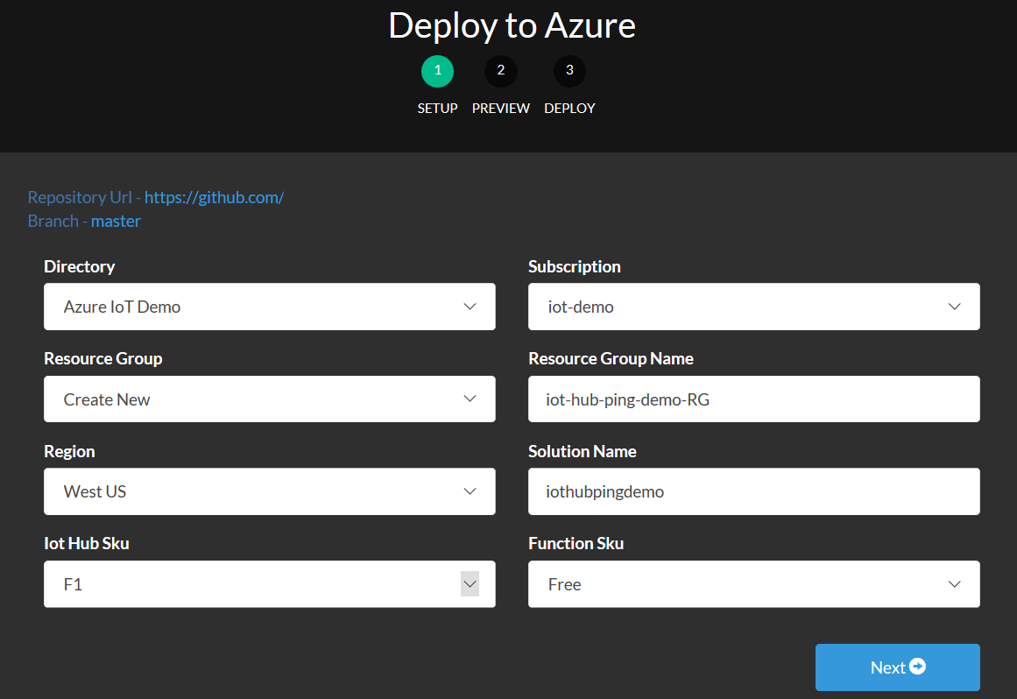Open the Function Sku dropdown showing Free
The height and width of the screenshot is (699, 1017).
point(753,584)
